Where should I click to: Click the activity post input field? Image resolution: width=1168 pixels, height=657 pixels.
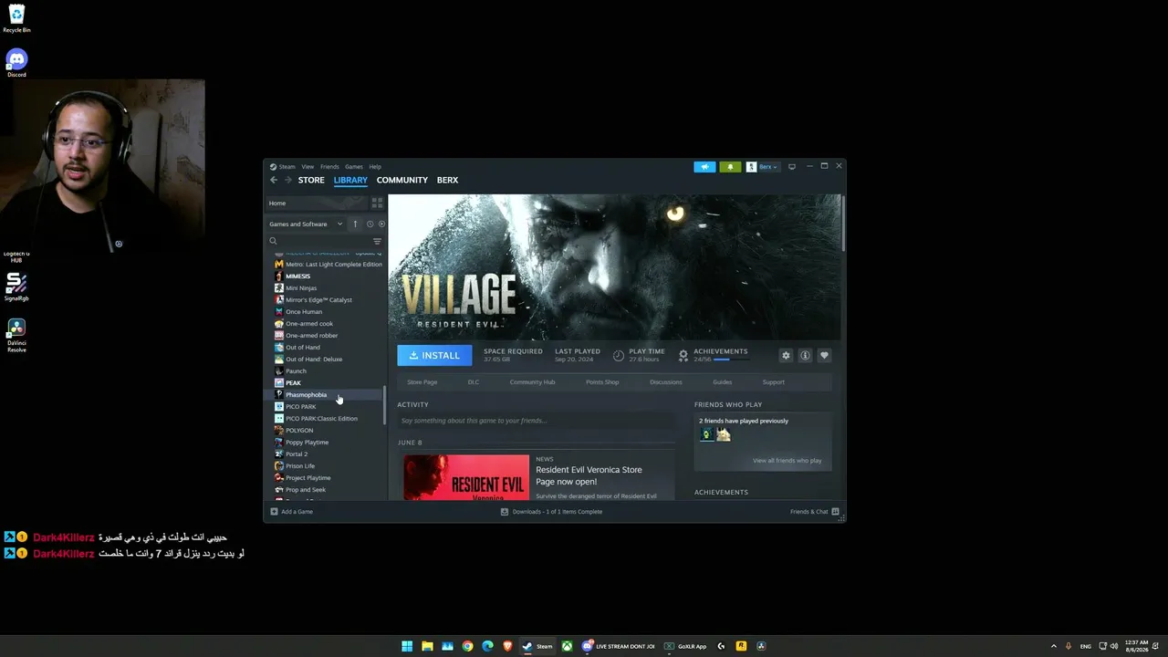point(537,421)
